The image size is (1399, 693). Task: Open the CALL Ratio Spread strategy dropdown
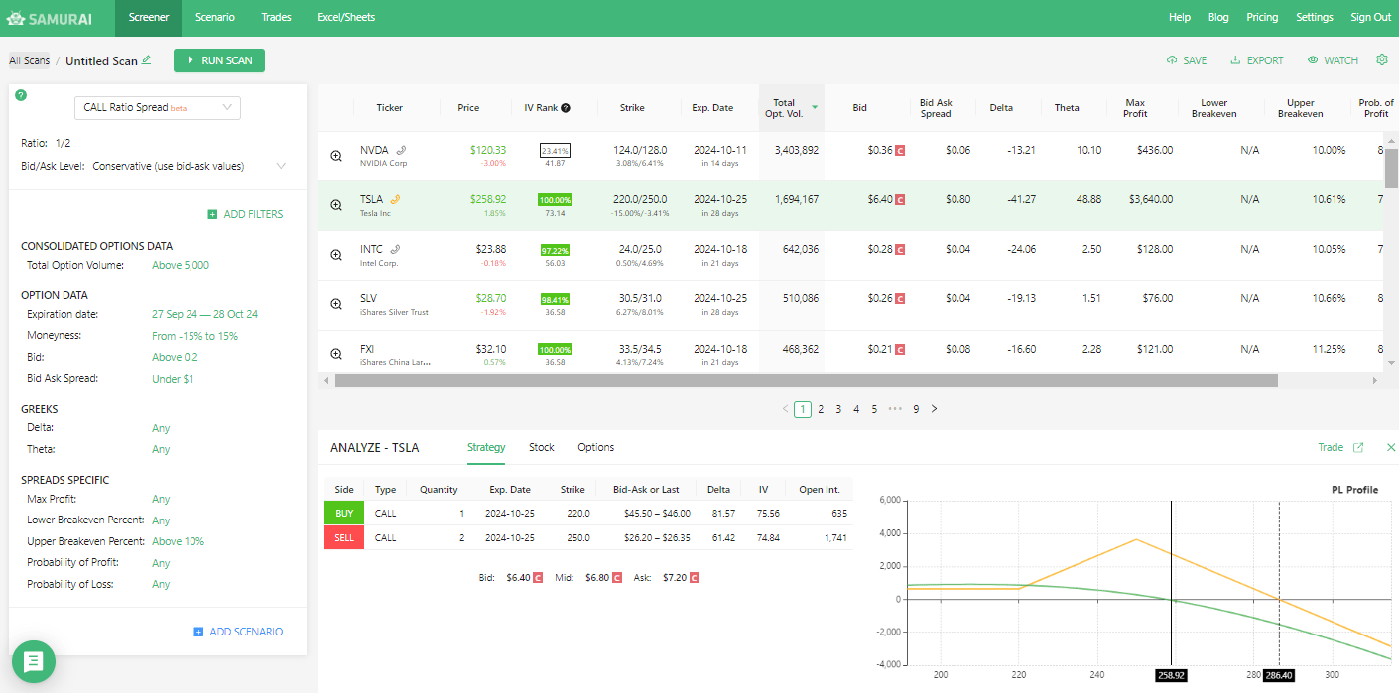158,107
